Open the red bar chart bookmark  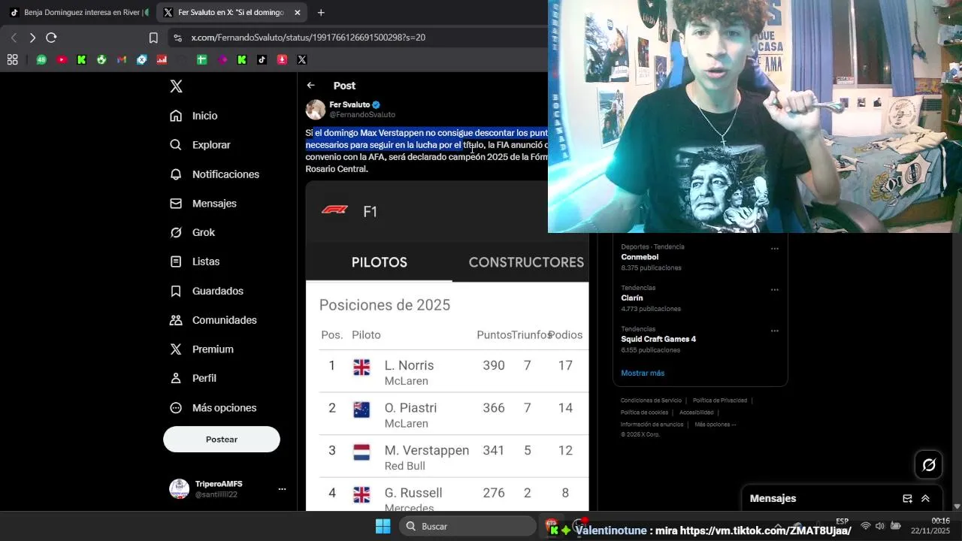tap(162, 60)
